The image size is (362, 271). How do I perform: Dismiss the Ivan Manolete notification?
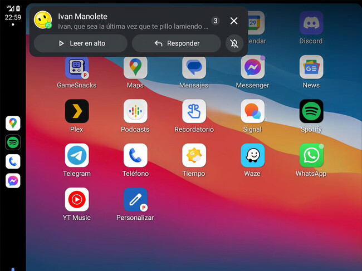pos(234,21)
